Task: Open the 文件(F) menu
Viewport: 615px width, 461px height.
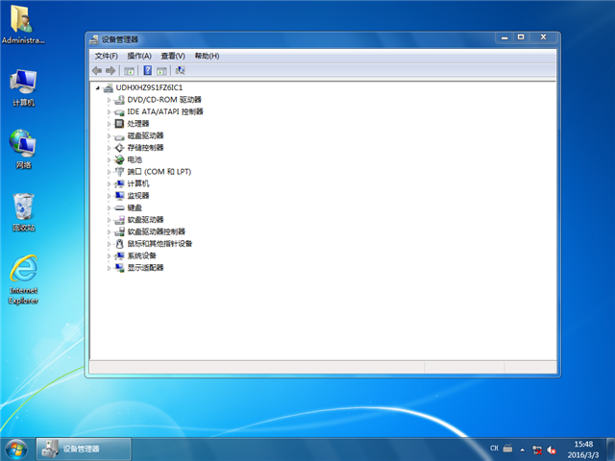Action: [x=106, y=56]
